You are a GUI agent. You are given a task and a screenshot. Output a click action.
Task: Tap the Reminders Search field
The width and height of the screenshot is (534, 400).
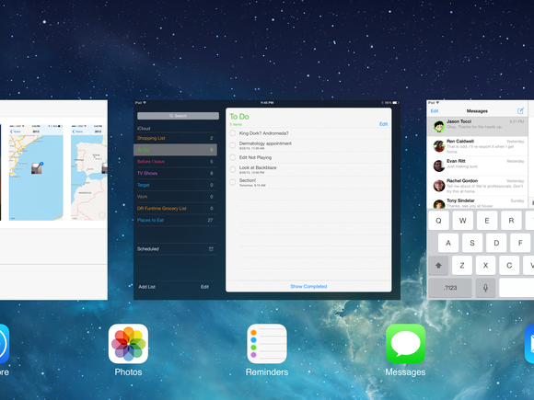coord(178,116)
